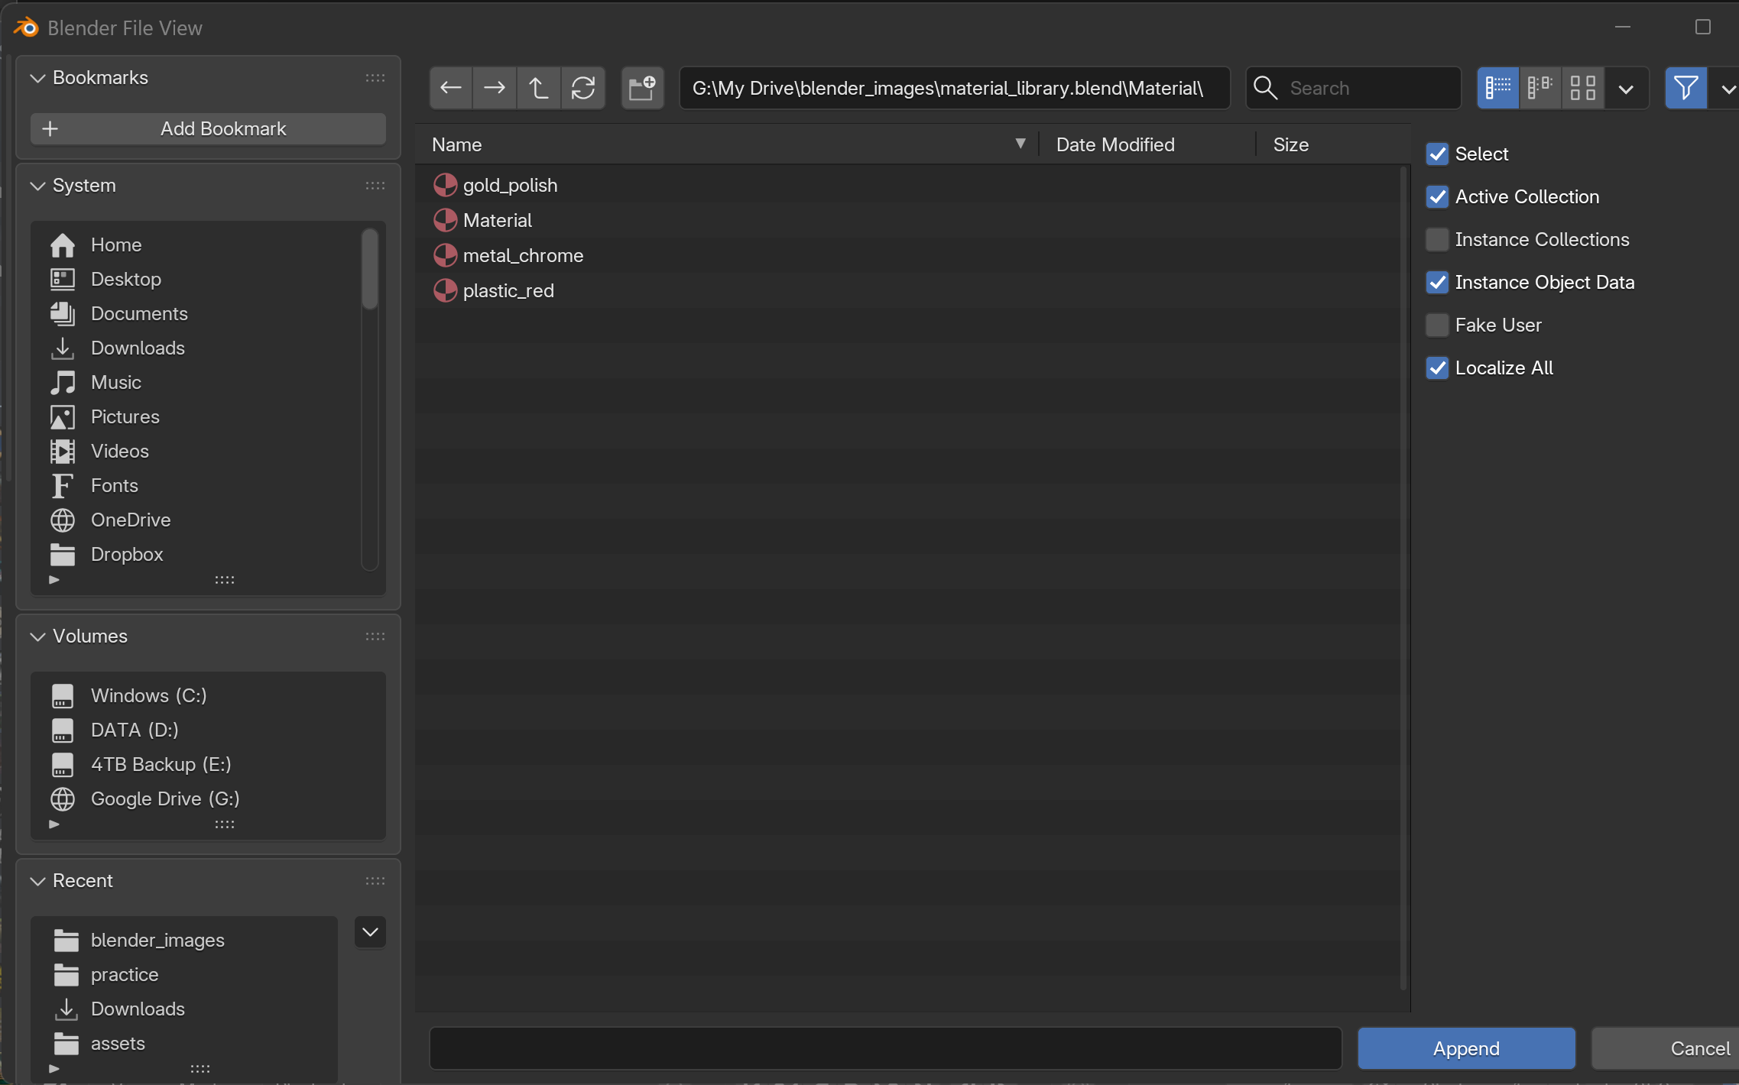Image resolution: width=1739 pixels, height=1085 pixels.
Task: Click the file path field
Action: 955,88
